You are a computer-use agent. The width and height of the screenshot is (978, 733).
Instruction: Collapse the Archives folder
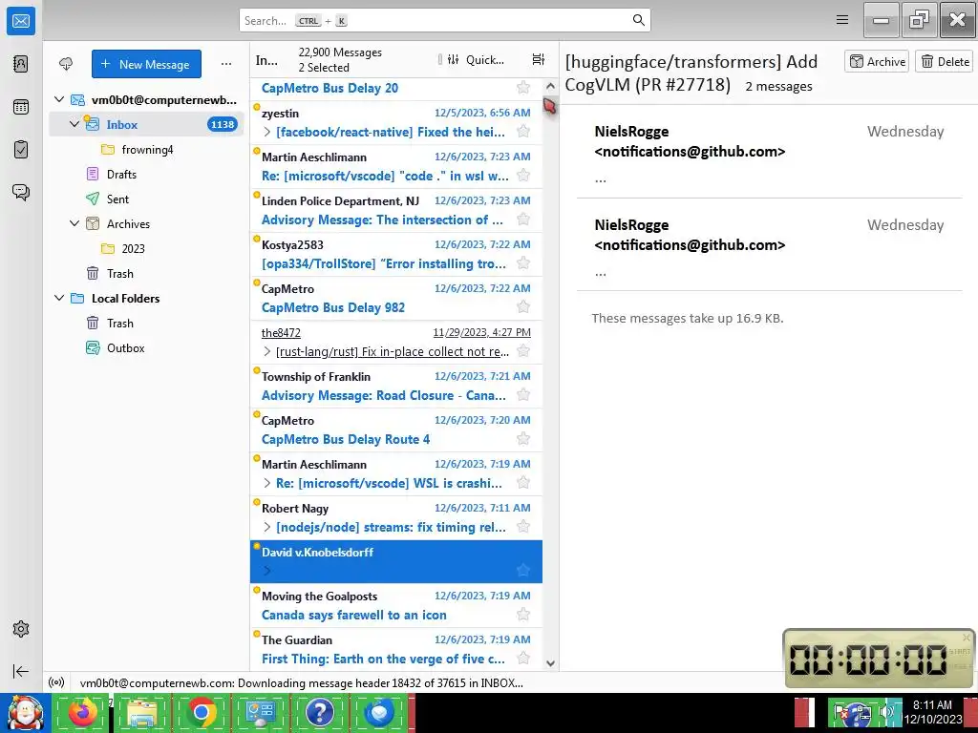(x=74, y=223)
